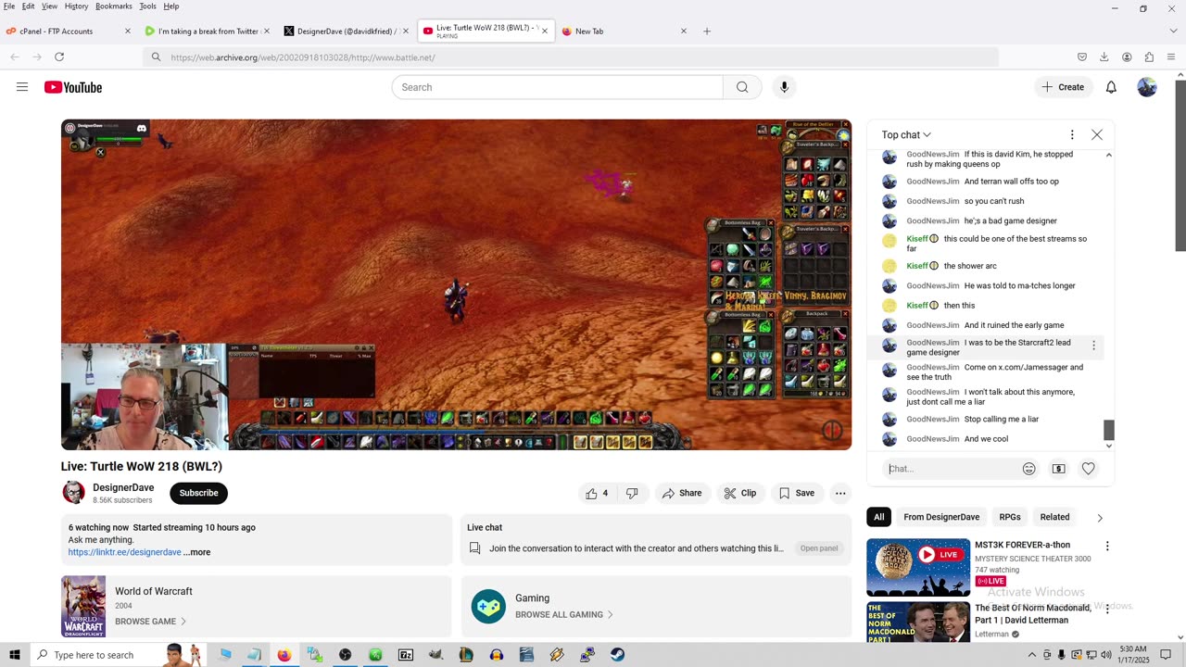Share the live stream
The image size is (1186, 667).
coord(682,493)
